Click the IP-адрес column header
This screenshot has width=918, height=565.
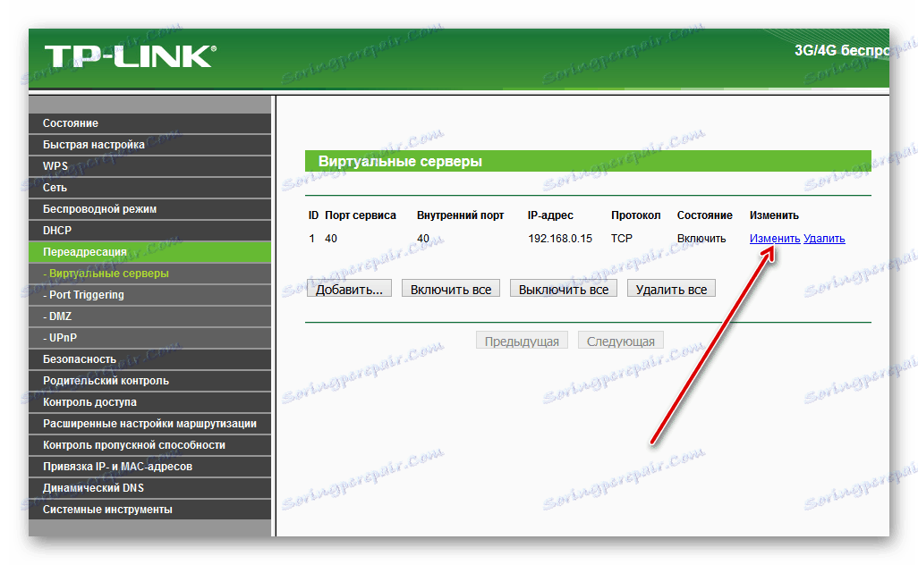550,215
